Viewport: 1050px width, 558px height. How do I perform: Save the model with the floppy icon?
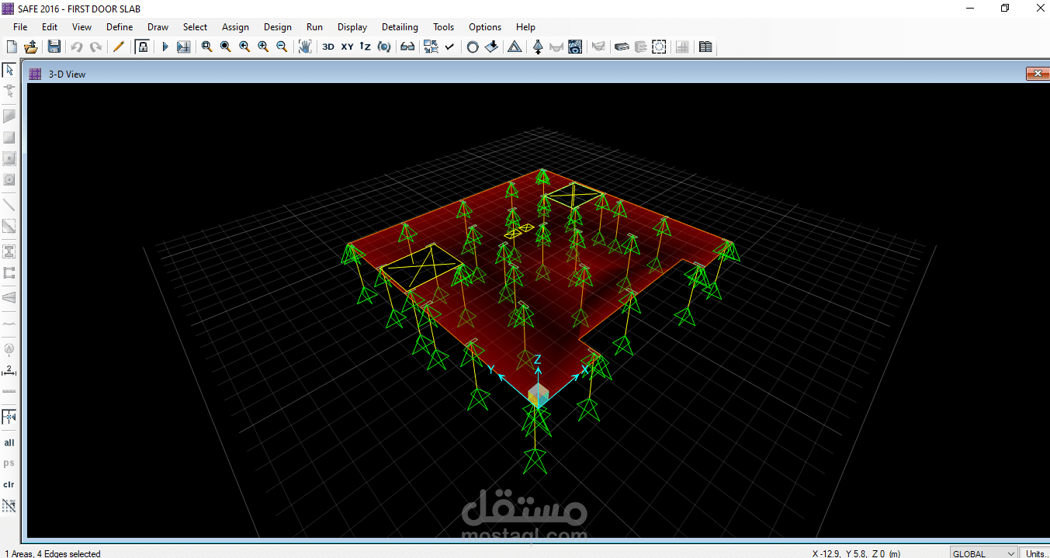point(54,47)
